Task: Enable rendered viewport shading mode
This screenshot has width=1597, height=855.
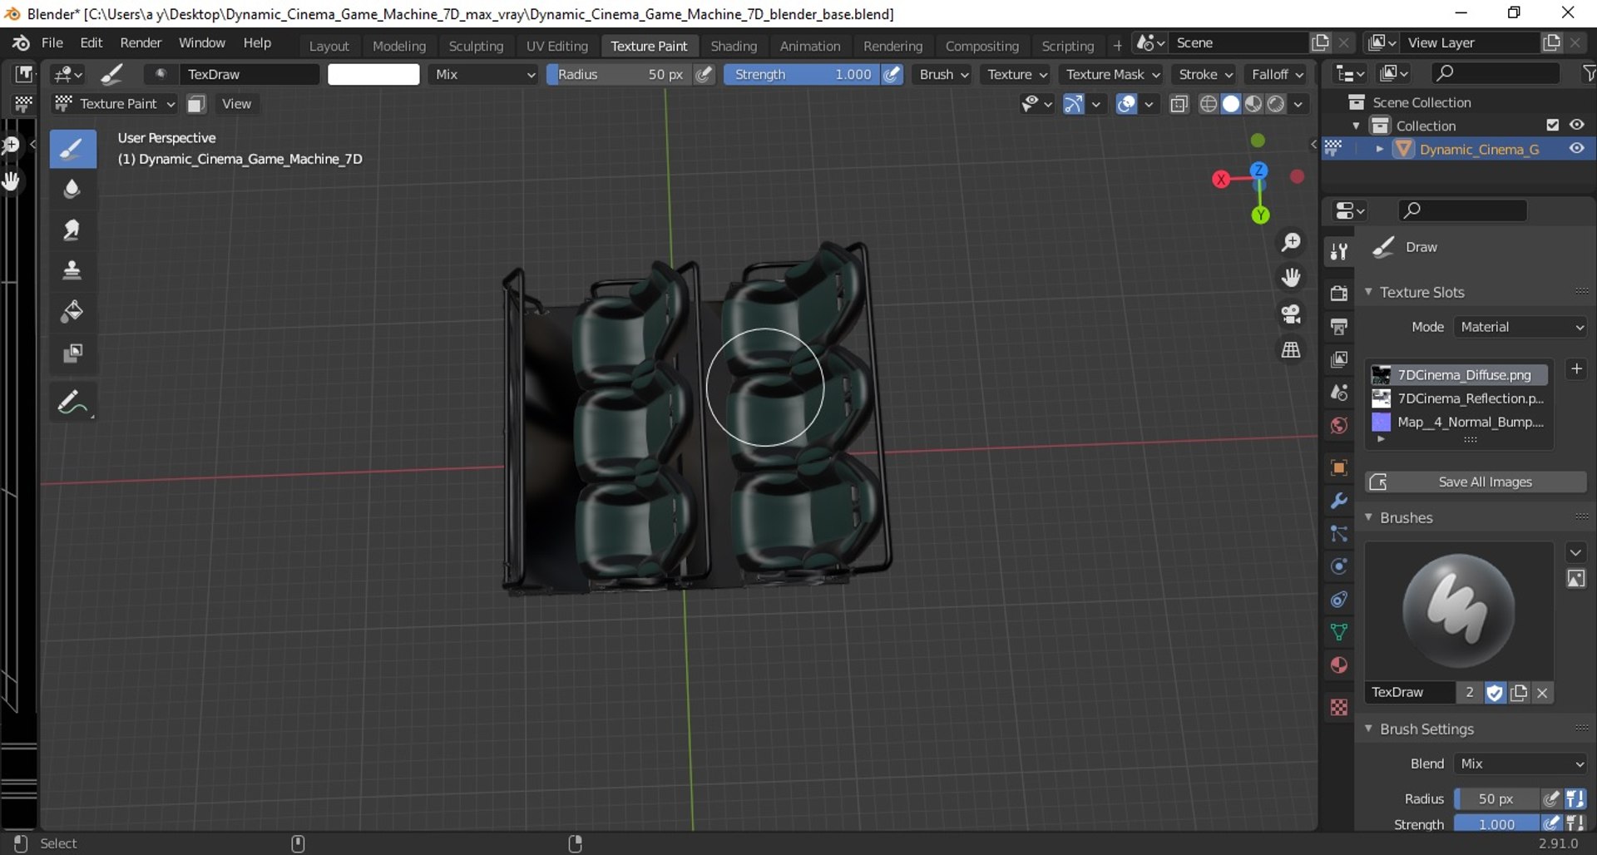Action: coord(1276,103)
